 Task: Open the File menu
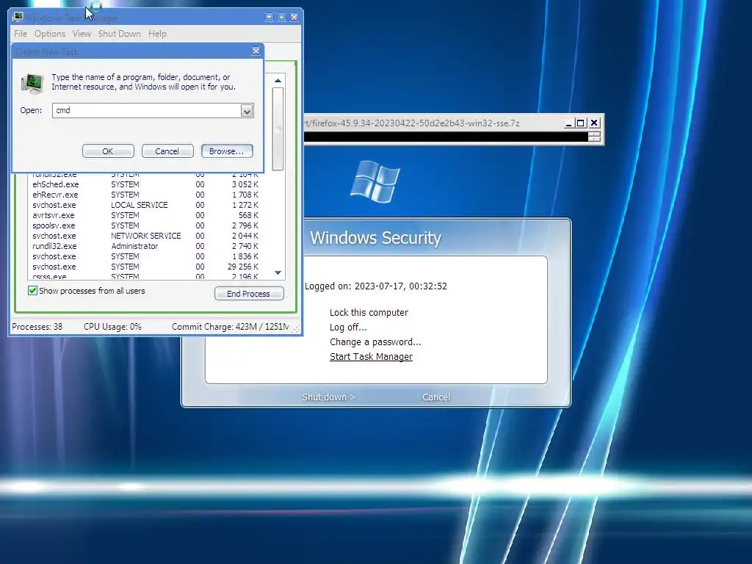21,34
